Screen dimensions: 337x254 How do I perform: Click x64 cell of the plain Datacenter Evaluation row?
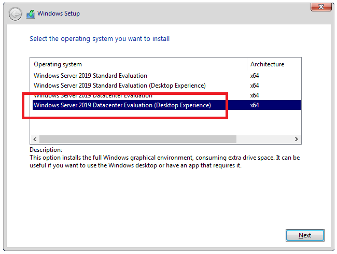click(255, 95)
